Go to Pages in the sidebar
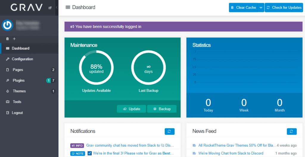 click(x=18, y=70)
